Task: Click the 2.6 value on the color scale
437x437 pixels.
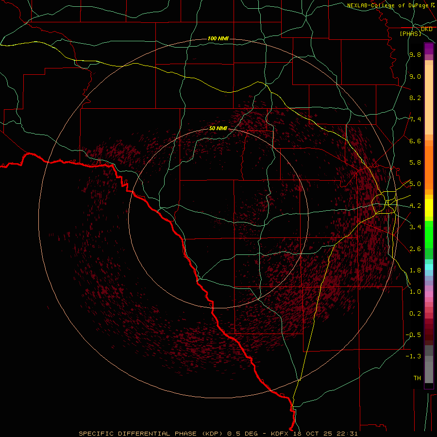Action: (415, 249)
